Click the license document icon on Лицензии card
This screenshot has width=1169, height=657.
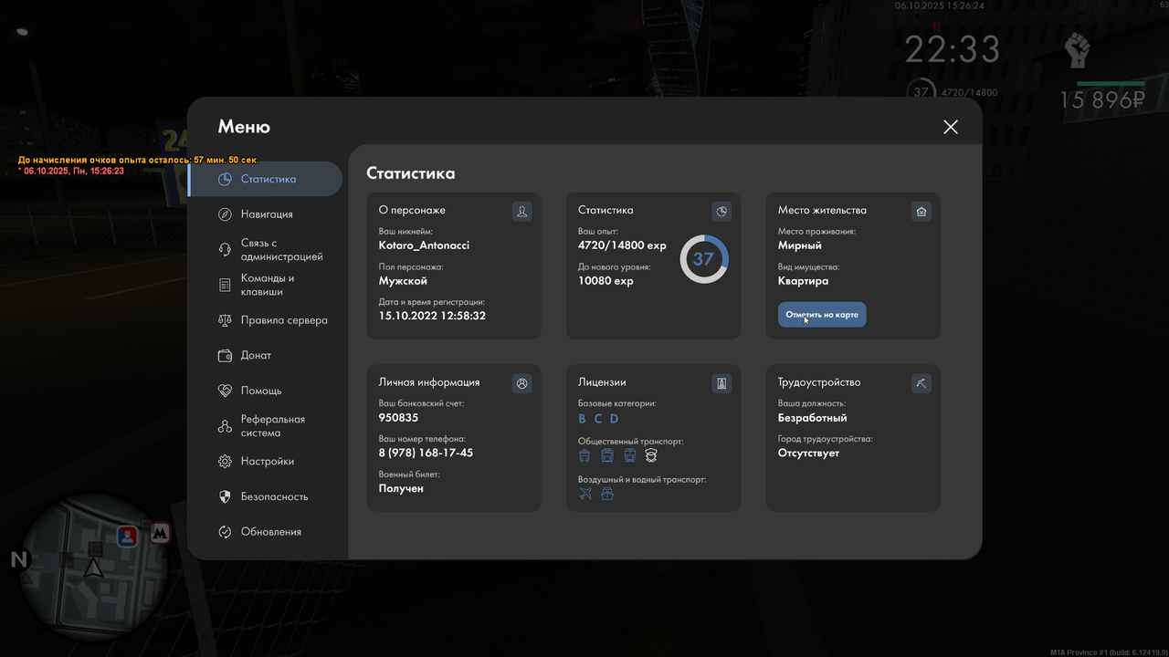721,384
